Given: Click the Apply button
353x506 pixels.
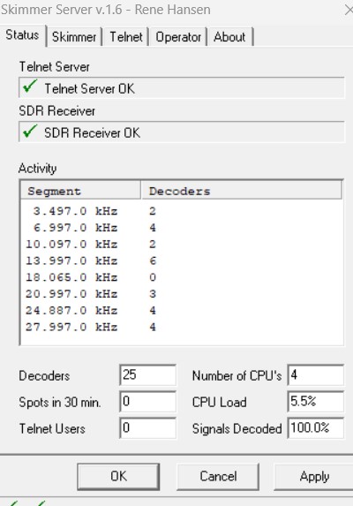Looking at the screenshot, I should coord(314,476).
